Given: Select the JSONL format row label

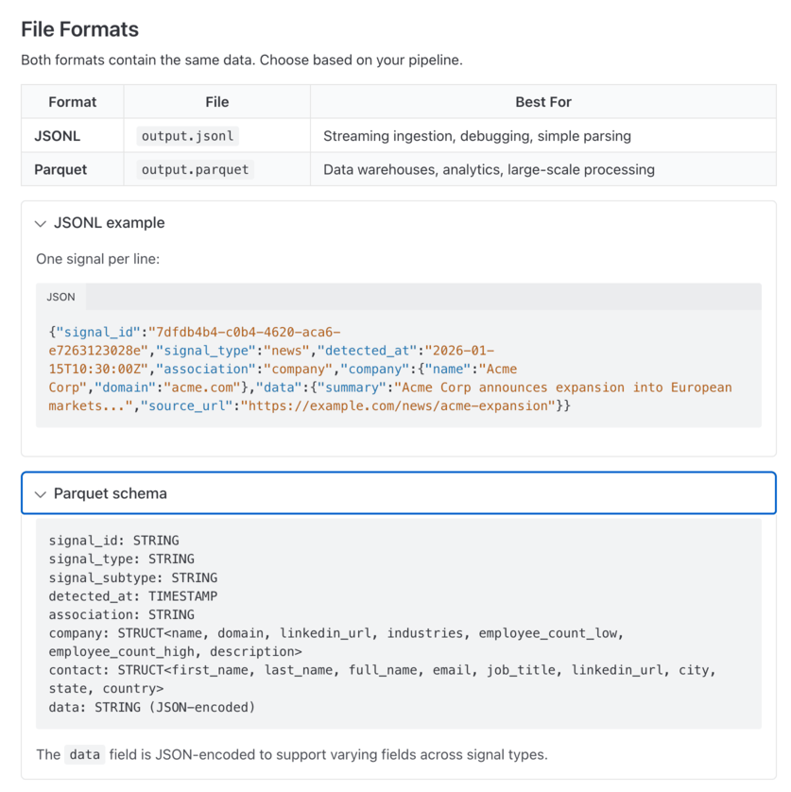Looking at the screenshot, I should [57, 136].
